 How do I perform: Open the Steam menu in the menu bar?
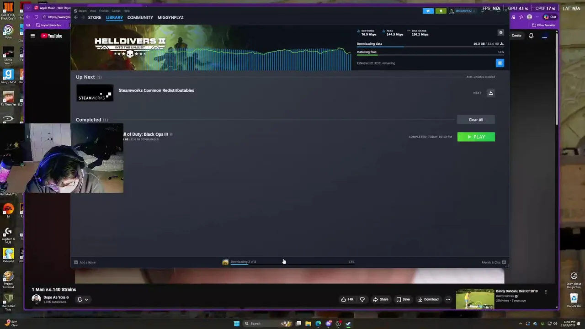point(82,11)
